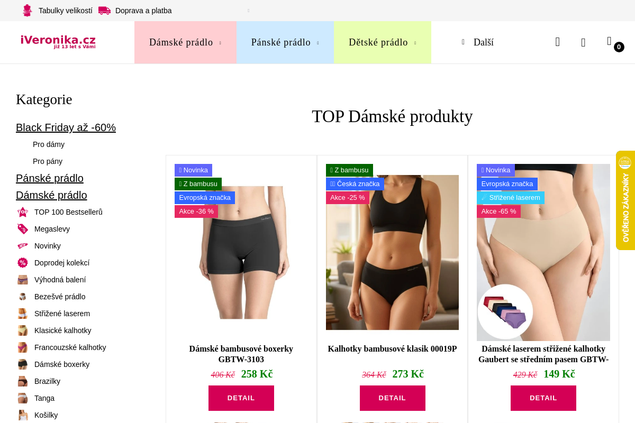Click DETAIL button for Kalhotky bambusové klasik
Image resolution: width=635 pixels, height=423 pixels.
[x=393, y=398]
